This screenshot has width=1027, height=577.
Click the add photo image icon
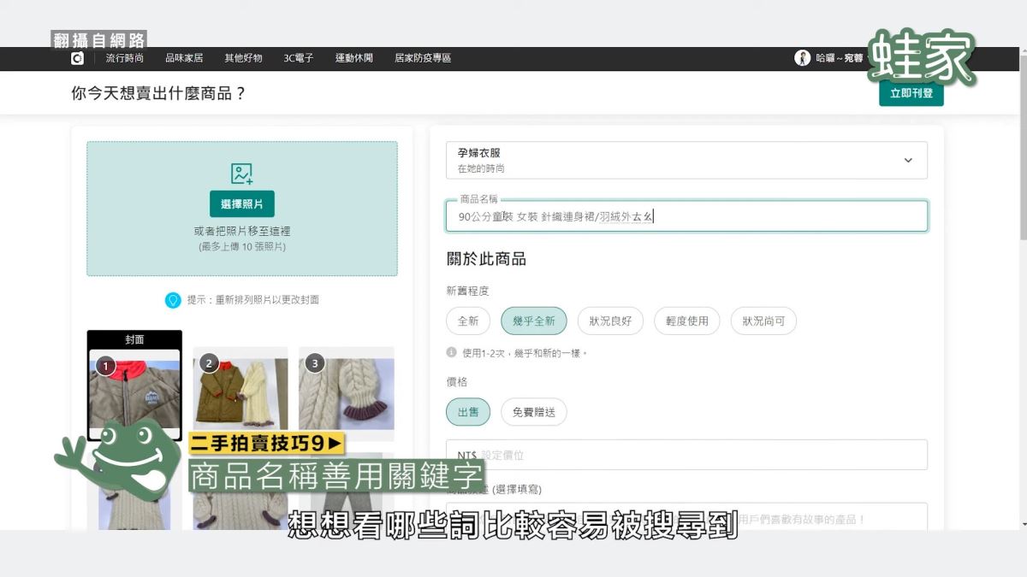click(x=242, y=174)
